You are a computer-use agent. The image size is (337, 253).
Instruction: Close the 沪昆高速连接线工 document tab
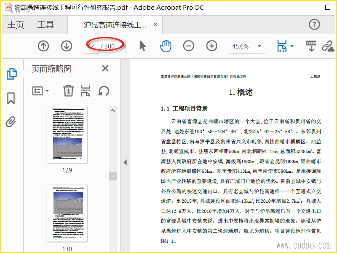pos(155,24)
